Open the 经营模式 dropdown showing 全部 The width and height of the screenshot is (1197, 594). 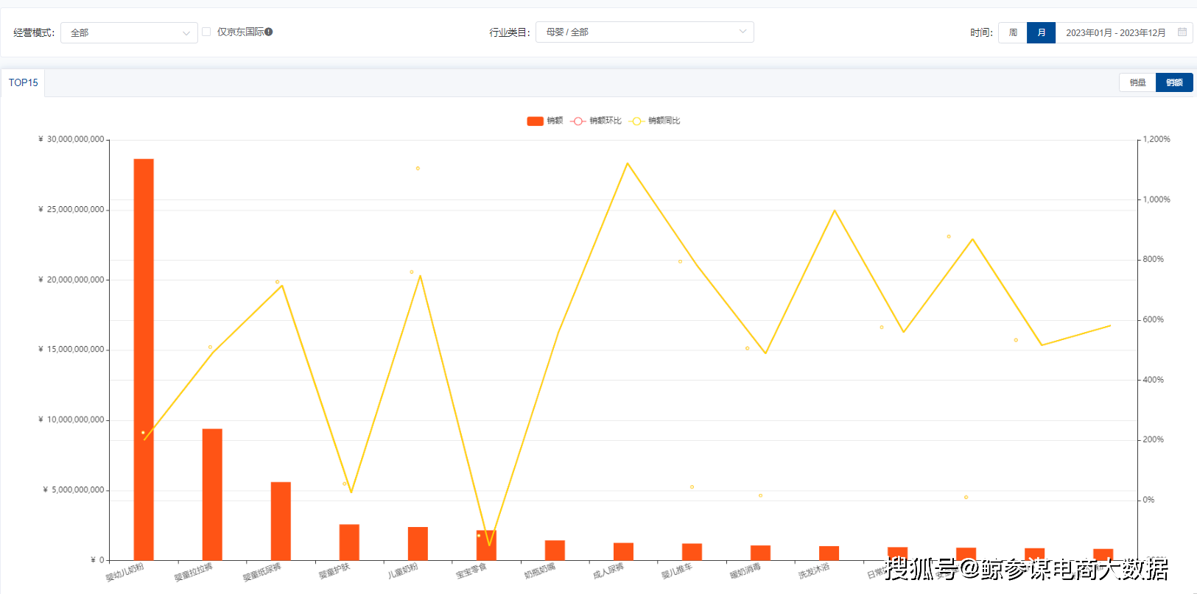[x=129, y=32]
